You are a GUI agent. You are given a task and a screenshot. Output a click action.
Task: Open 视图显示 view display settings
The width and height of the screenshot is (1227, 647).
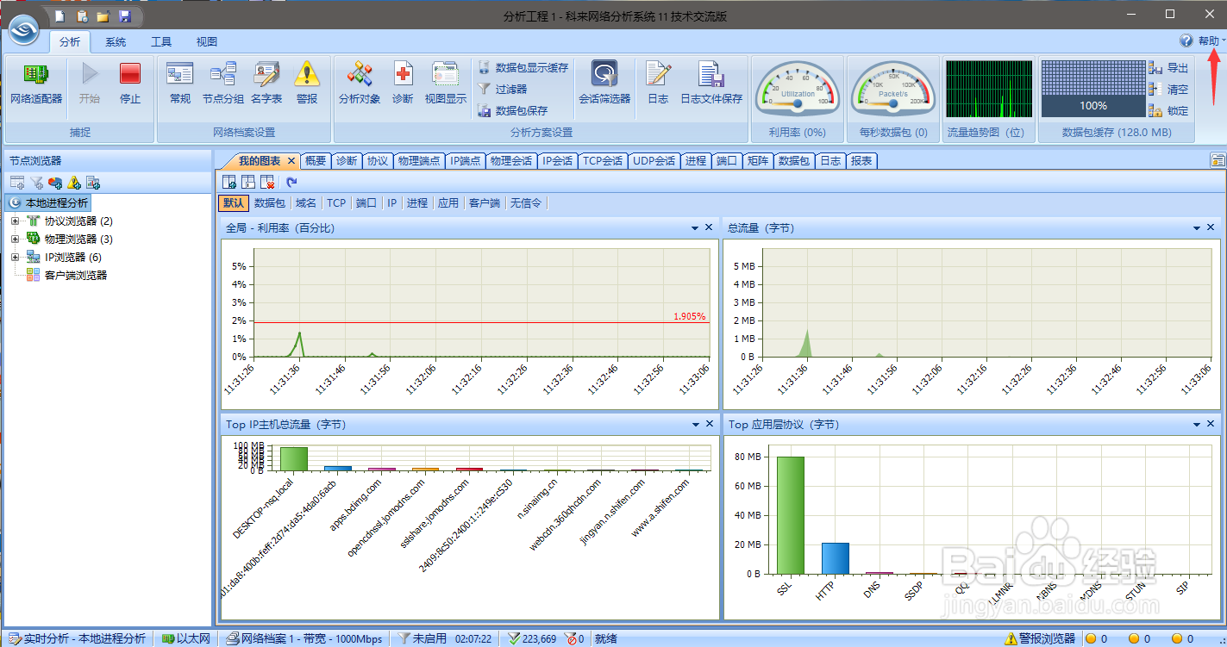tap(446, 84)
